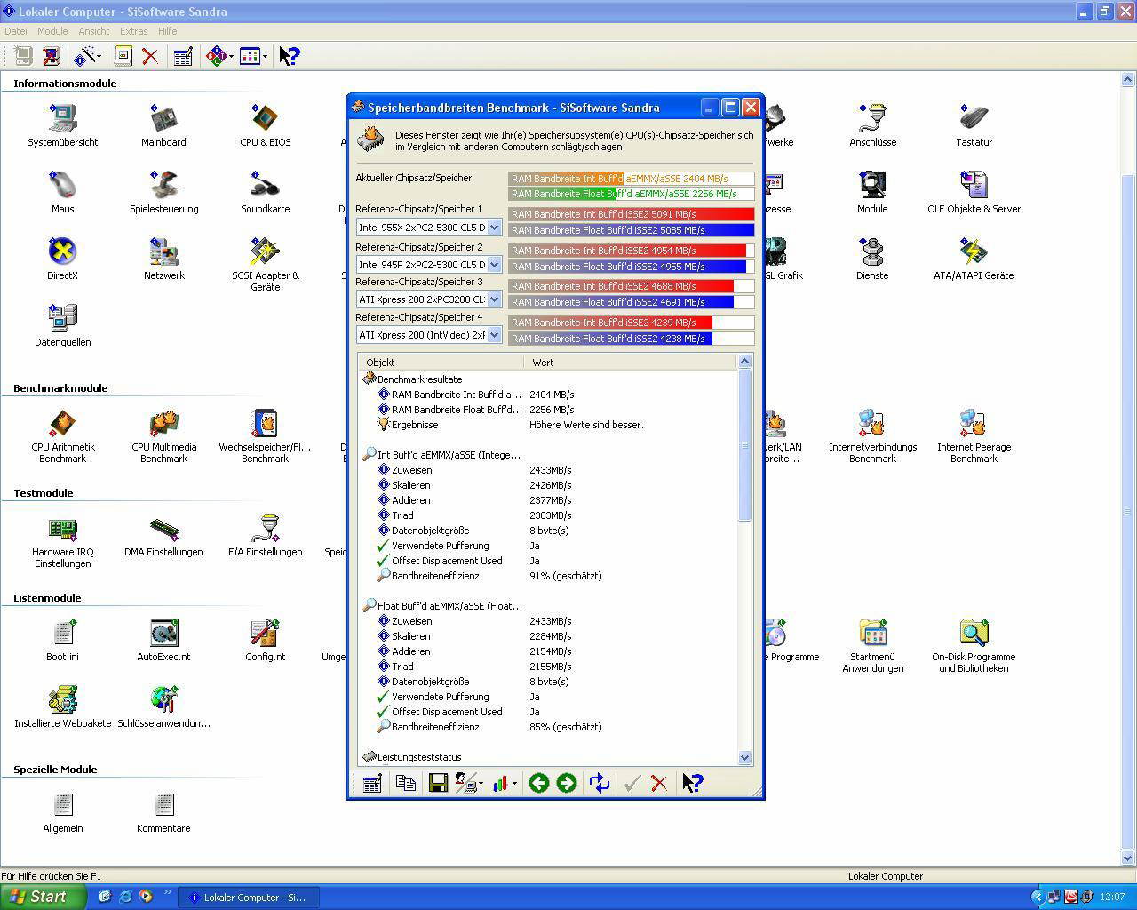Launch Internetverbindungs Benchmark

coord(872,436)
